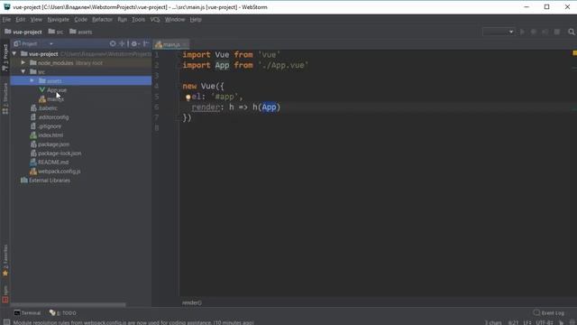Select node_modules folder in project tree
The height and width of the screenshot is (325, 577).
pyautogui.click(x=81, y=63)
